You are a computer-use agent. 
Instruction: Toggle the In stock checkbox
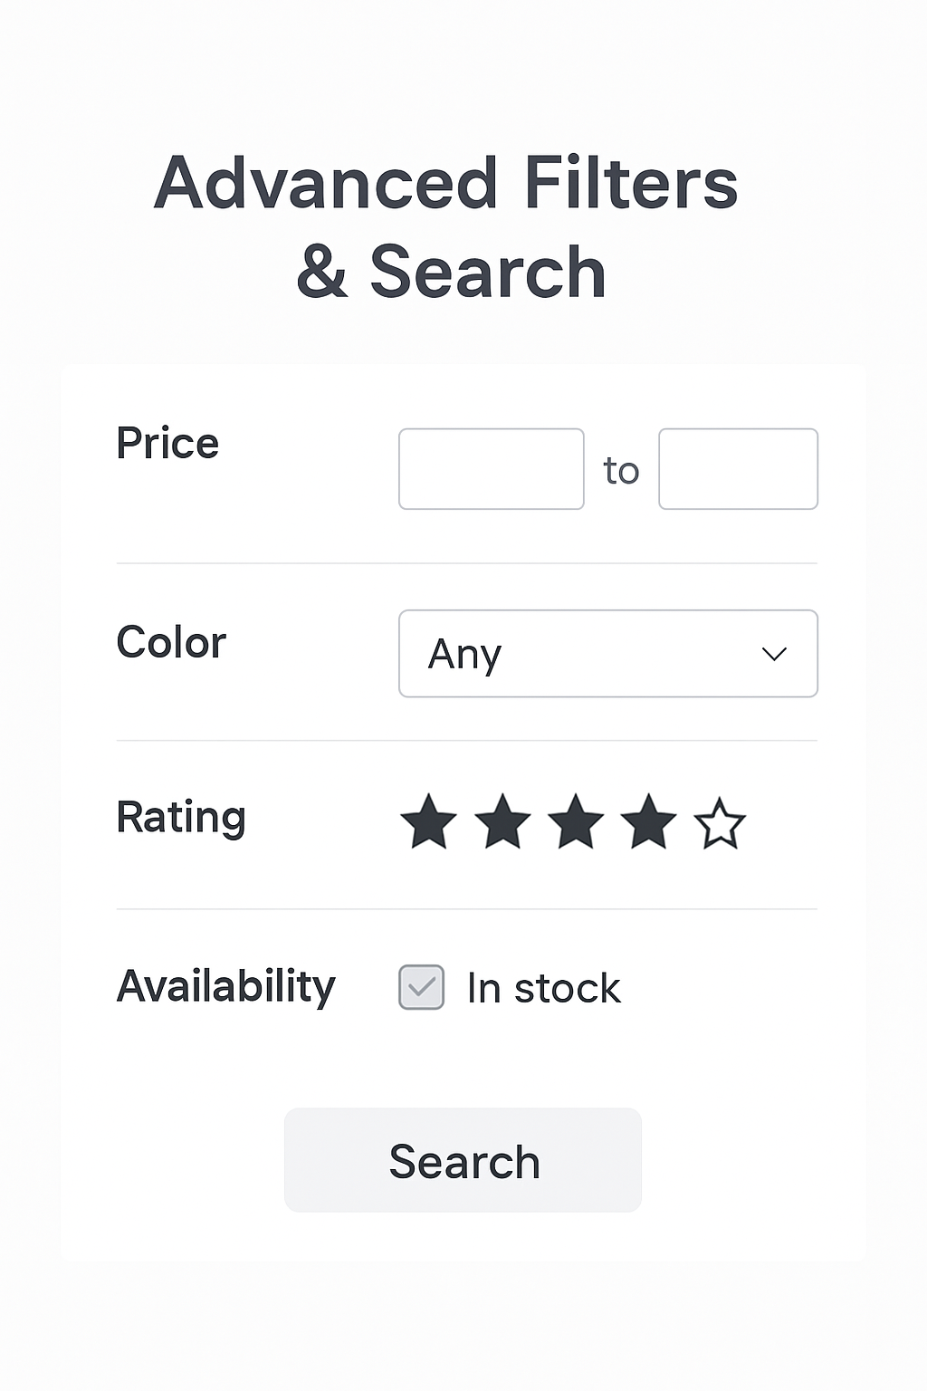(x=422, y=987)
